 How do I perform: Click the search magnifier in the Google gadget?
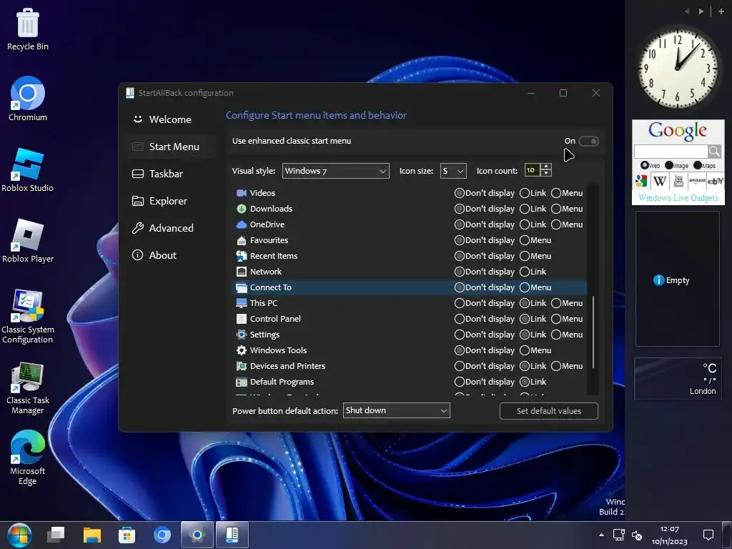point(714,151)
